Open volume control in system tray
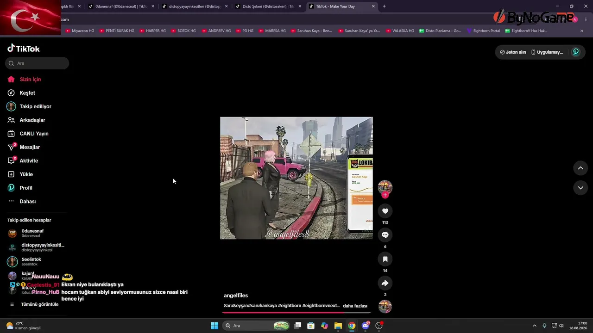593x333 pixels. [561, 326]
